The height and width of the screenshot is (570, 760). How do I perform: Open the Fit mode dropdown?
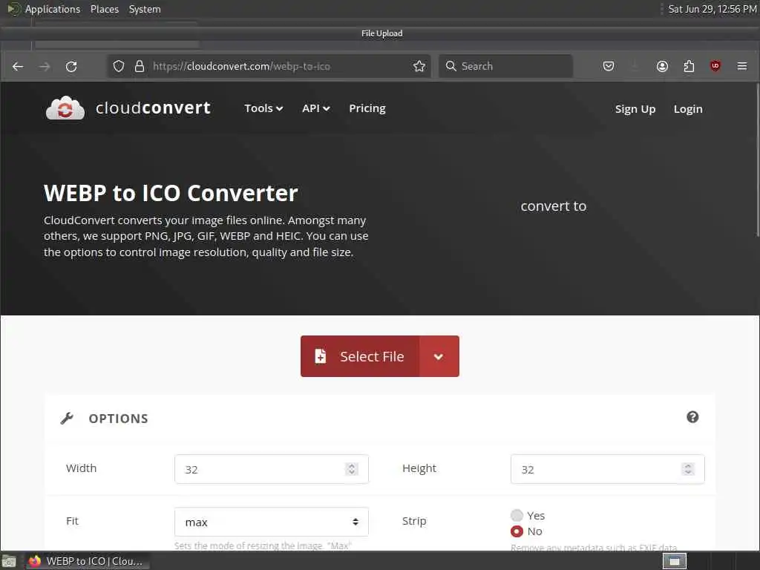point(272,522)
